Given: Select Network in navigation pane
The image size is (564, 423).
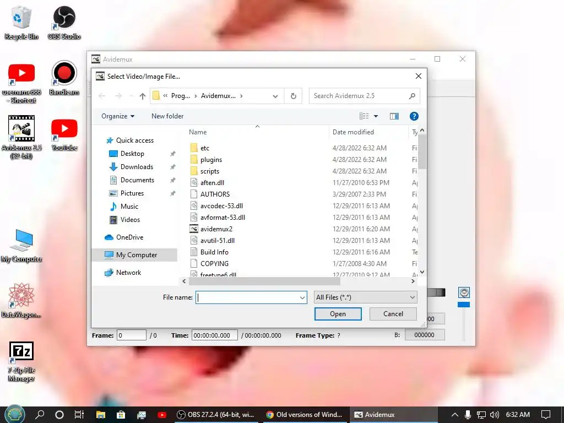Looking at the screenshot, I should click(x=128, y=273).
